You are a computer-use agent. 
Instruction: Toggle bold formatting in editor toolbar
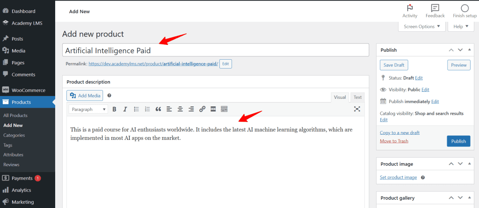click(114, 109)
